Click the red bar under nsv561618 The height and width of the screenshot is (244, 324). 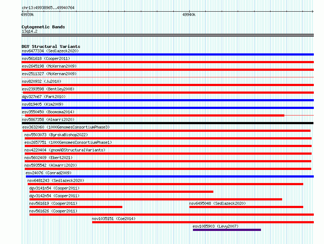click(167, 62)
